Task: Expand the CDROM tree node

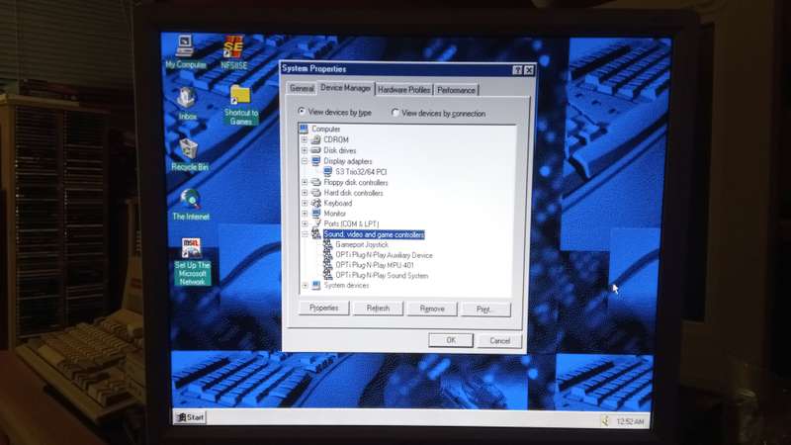Action: coord(305,139)
